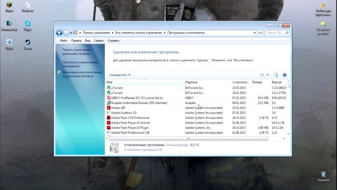This screenshot has width=337, height=190.
Task: Click the change view icon
Action: tap(262, 75)
